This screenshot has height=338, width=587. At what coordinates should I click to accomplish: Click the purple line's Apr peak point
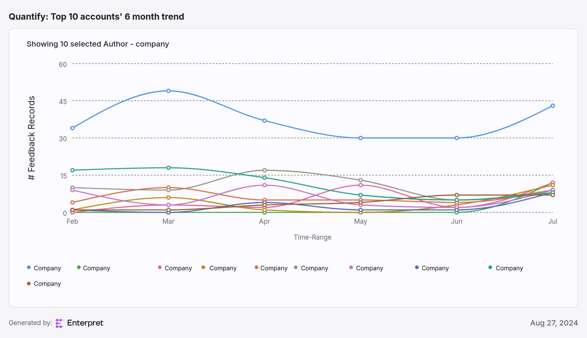pyautogui.click(x=264, y=185)
